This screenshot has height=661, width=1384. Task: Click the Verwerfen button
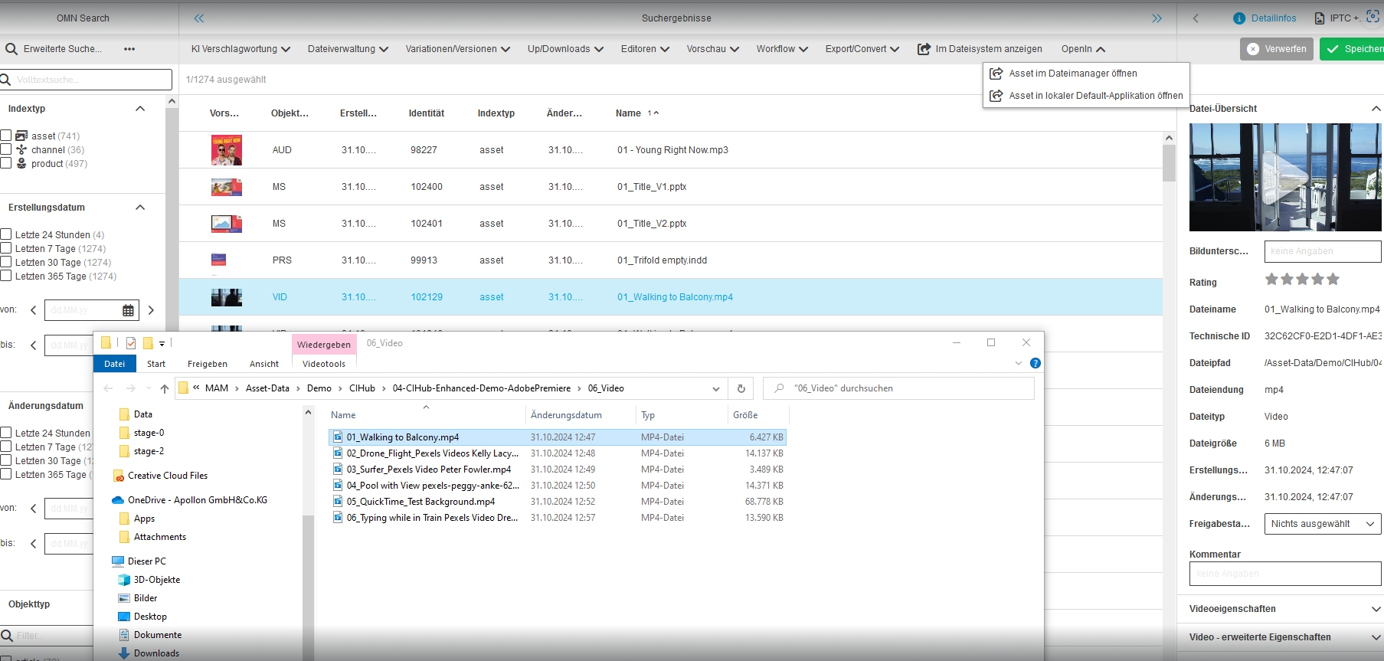pos(1276,49)
